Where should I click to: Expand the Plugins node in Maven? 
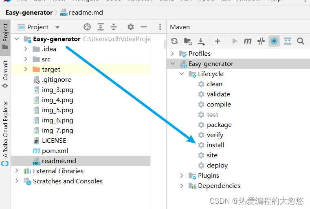tap(182, 175)
